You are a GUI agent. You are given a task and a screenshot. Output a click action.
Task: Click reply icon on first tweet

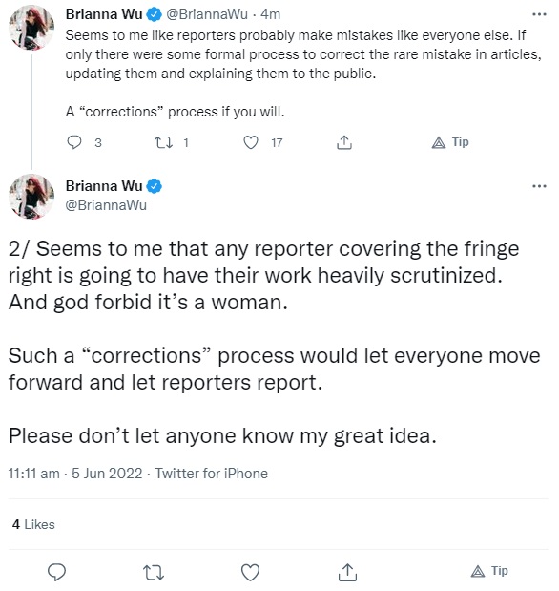(74, 142)
